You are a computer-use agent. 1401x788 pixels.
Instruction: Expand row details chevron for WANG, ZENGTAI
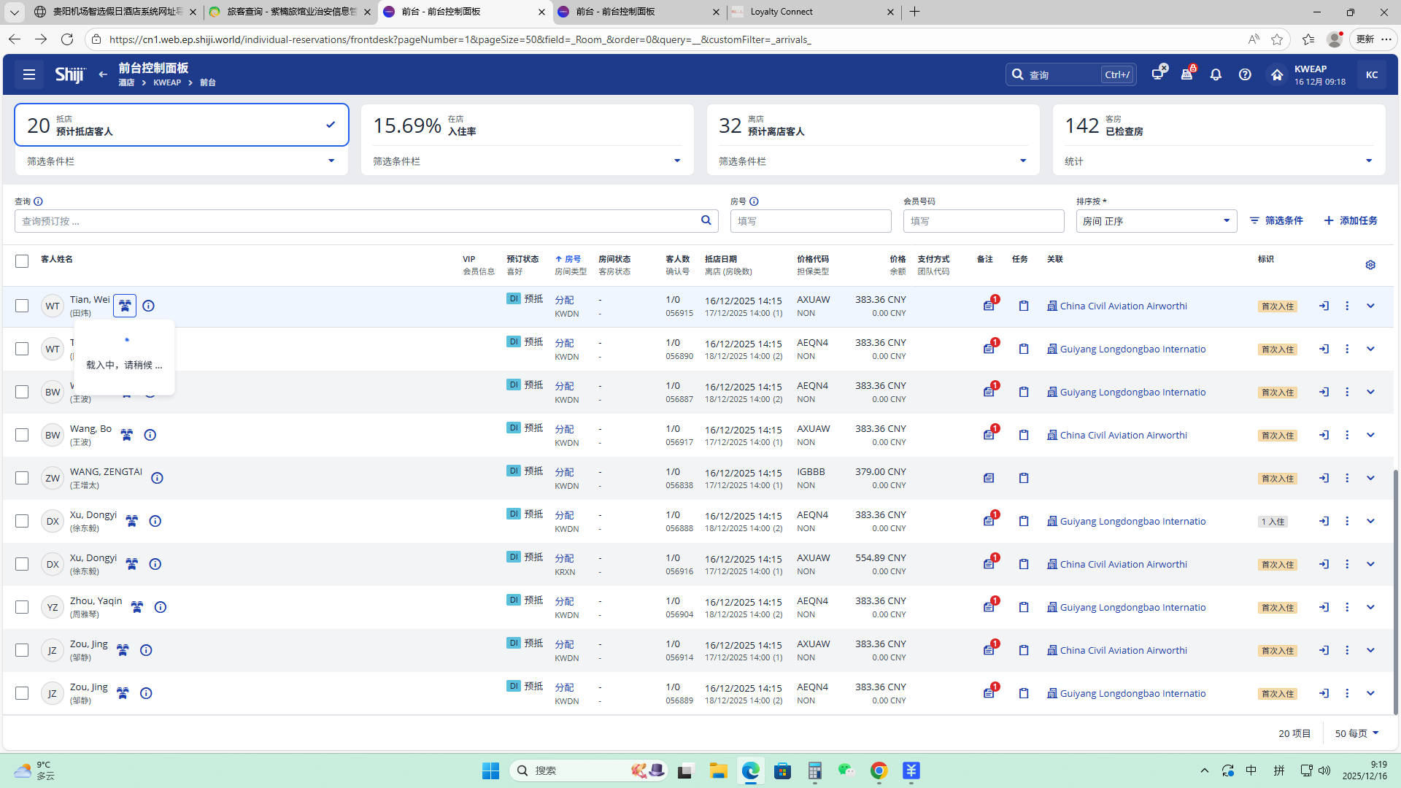tap(1370, 478)
